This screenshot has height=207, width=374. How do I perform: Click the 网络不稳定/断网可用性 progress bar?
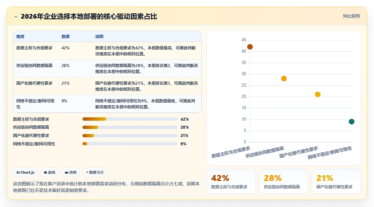[130, 144]
